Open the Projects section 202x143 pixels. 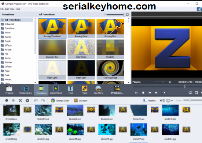[x=9, y=90]
